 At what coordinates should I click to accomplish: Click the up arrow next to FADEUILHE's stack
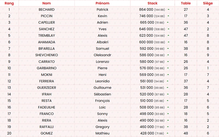168,108
